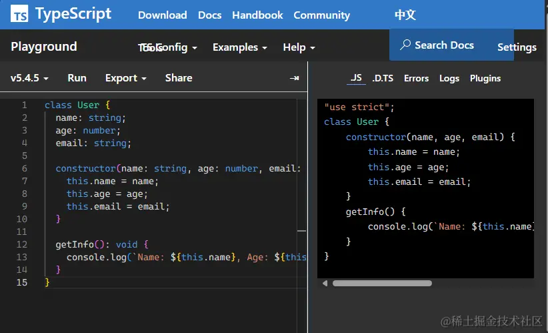
Task: Click 'name: string;' in the editor
Action: pyautogui.click(x=91, y=118)
